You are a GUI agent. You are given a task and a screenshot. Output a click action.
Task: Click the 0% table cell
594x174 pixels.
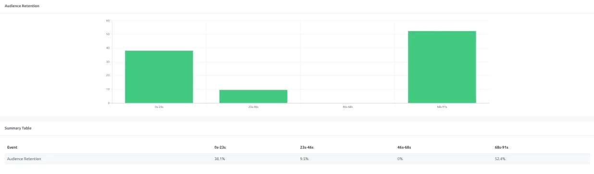pos(400,159)
